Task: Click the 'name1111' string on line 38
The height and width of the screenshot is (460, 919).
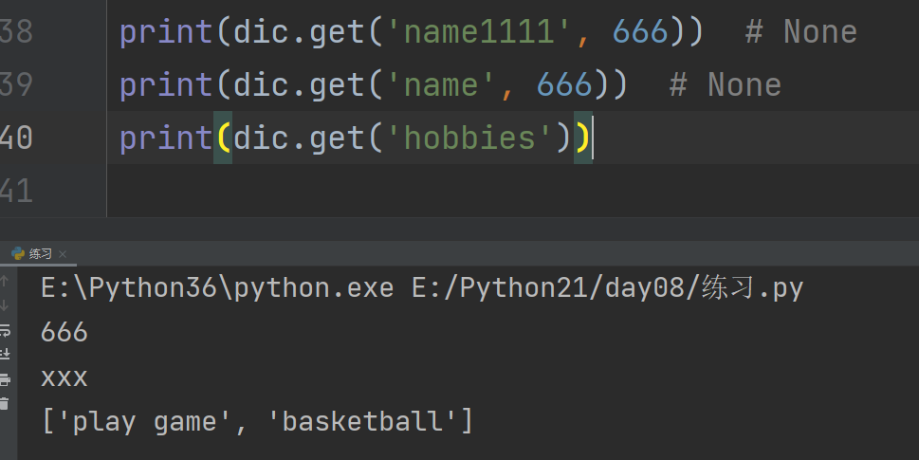Action: click(x=479, y=31)
